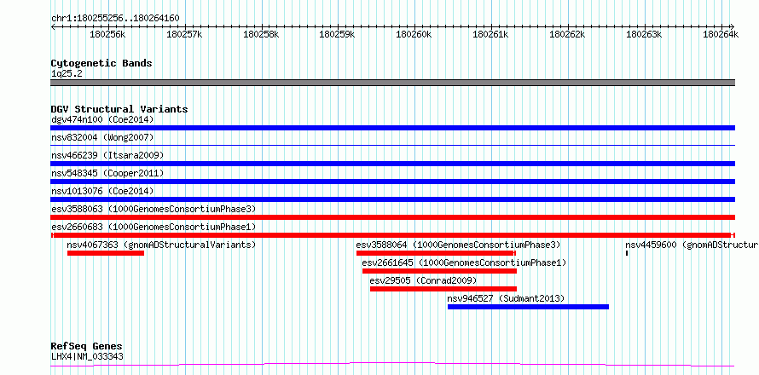The width and height of the screenshot is (759, 375).
Task: Click the esv2661645 (1000GenomesConsortiumPhase1) label
Action: [x=464, y=262]
